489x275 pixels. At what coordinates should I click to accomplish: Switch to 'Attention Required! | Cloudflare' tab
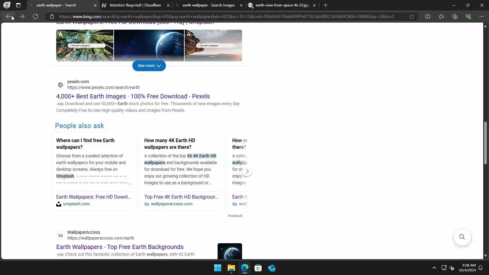pos(136,5)
